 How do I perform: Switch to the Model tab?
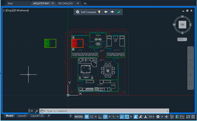(x=9, y=116)
